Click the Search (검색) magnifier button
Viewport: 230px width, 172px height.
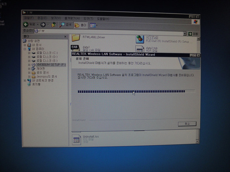(x=65, y=25)
